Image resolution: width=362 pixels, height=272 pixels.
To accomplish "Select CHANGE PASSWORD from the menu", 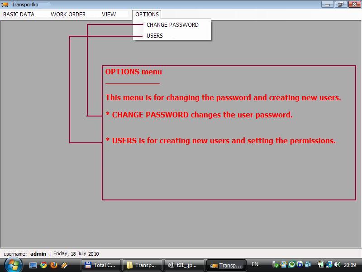I will 172,25.
